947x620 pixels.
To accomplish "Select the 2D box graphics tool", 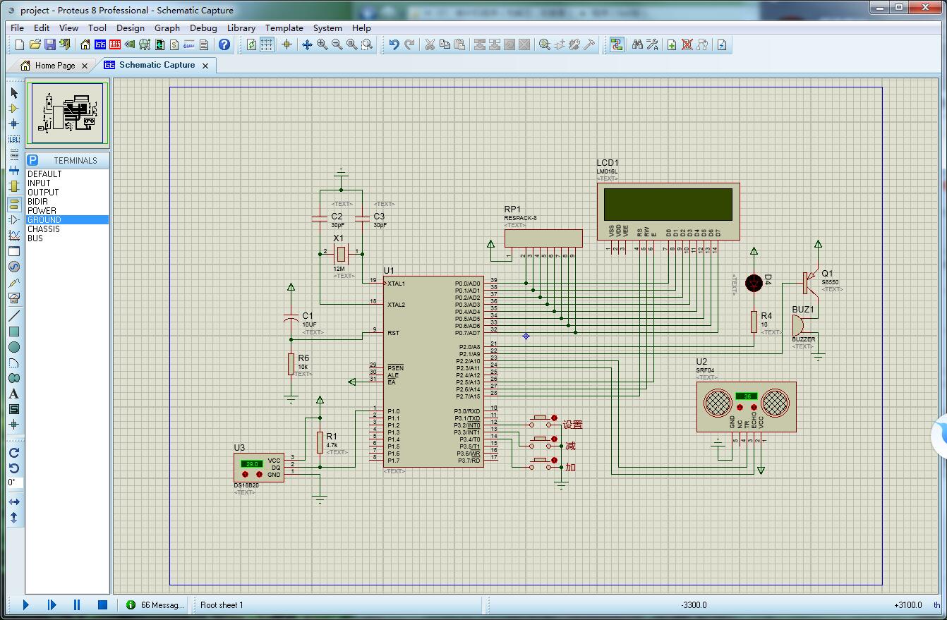I will (13, 332).
